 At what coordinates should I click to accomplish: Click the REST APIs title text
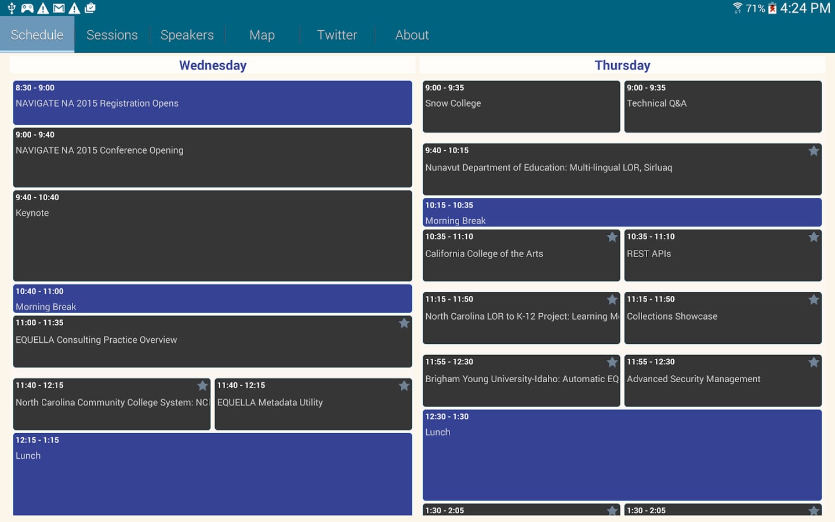(x=649, y=253)
